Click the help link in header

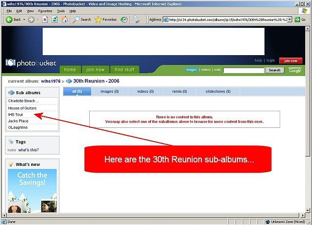(x=258, y=61)
